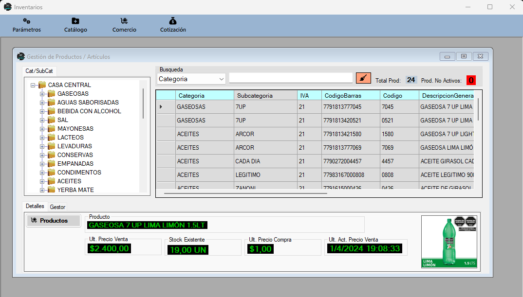The image size is (523, 297).
Task: Click the EMPANADAS folder icon
Action: coord(51,163)
